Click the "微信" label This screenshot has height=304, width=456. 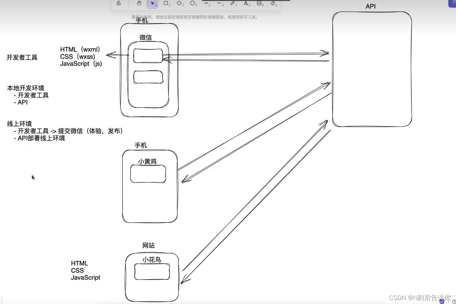pyautogui.click(x=146, y=38)
